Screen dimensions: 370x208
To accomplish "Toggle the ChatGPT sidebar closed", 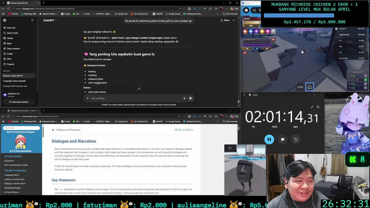I will click(32, 20).
